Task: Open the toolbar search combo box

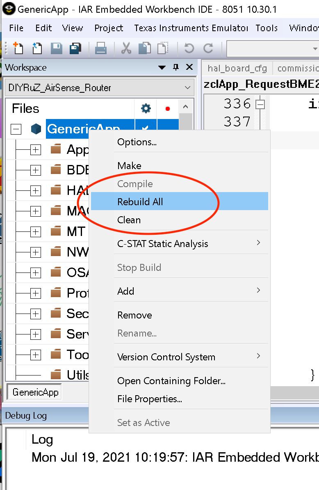Action: [x=273, y=49]
